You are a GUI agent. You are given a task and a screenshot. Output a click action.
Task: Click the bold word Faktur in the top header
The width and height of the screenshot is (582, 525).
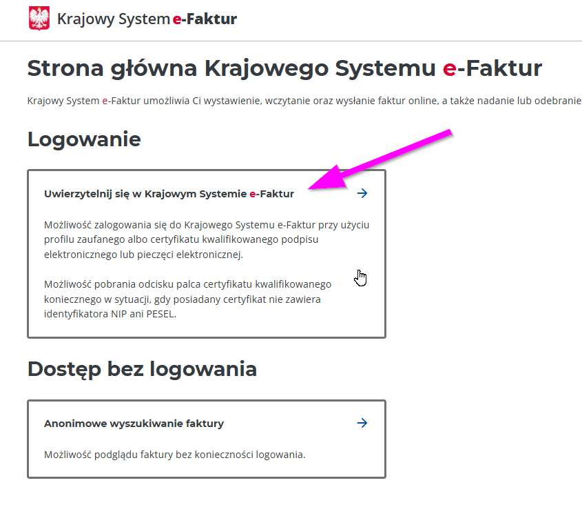click(x=212, y=19)
